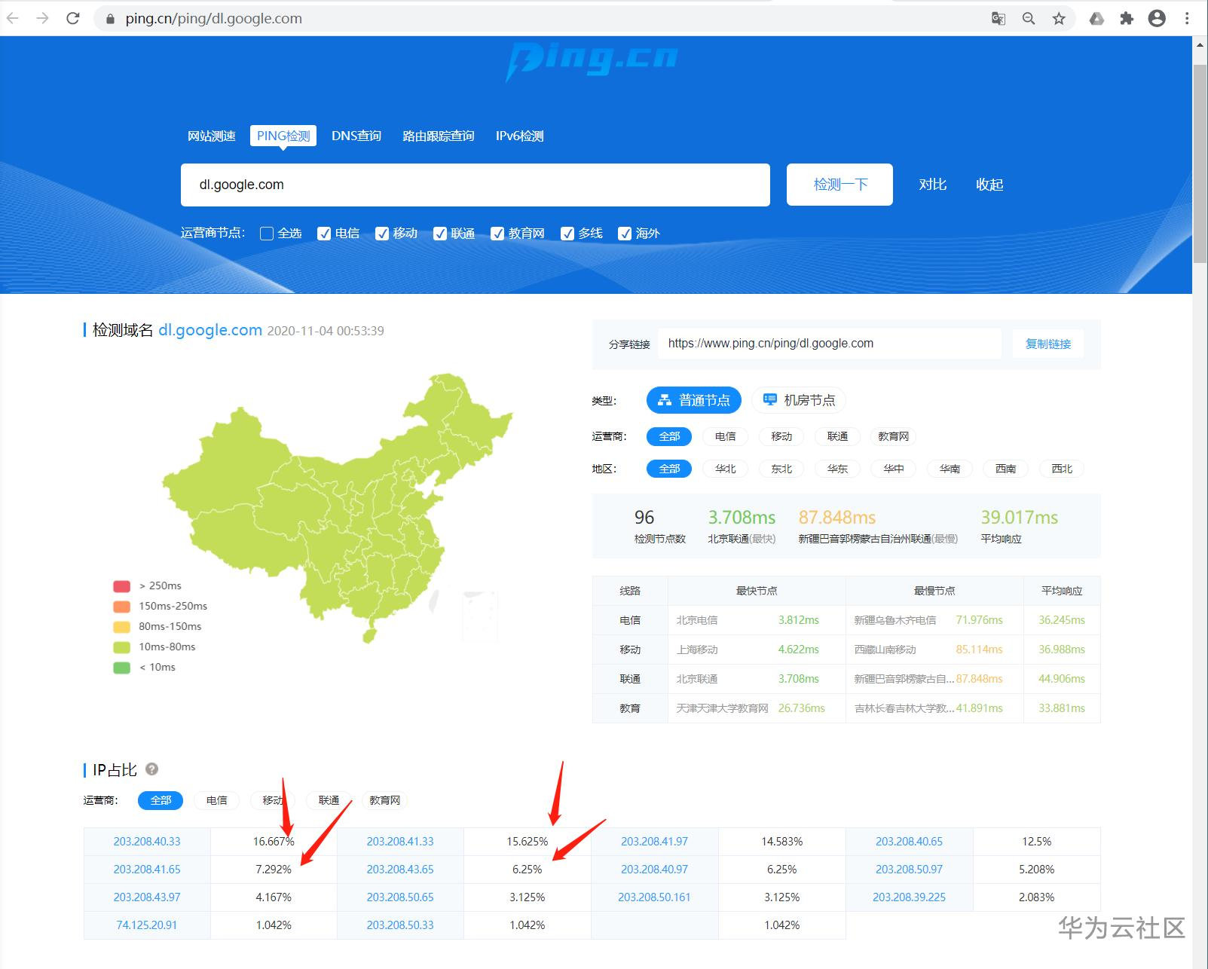Click the Google Drive extension icon

click(1097, 19)
